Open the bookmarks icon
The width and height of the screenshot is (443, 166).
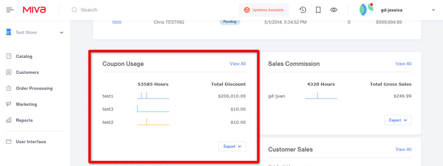(318, 10)
